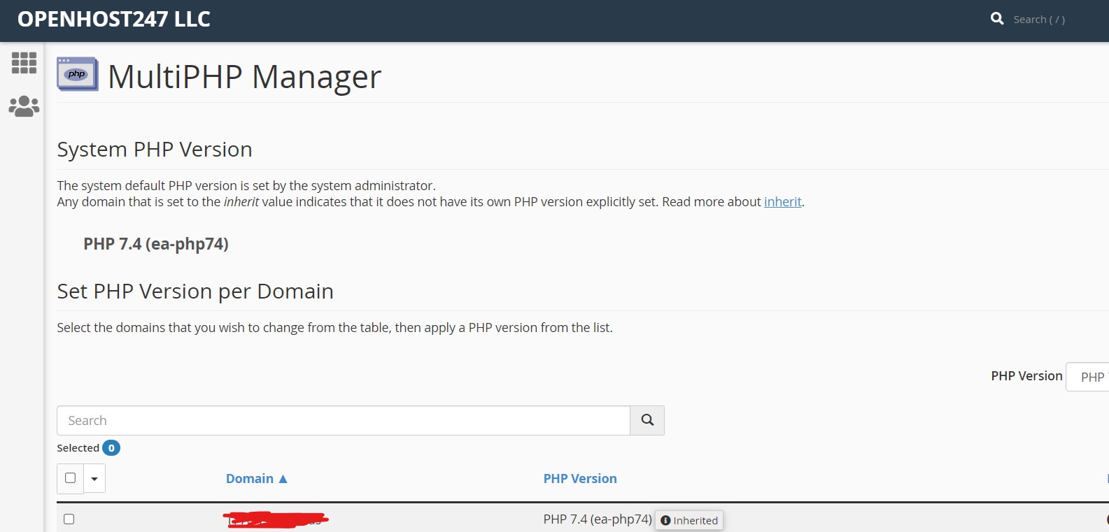The width and height of the screenshot is (1109, 532).
Task: Open the User Manager people icon
Action: point(24,106)
